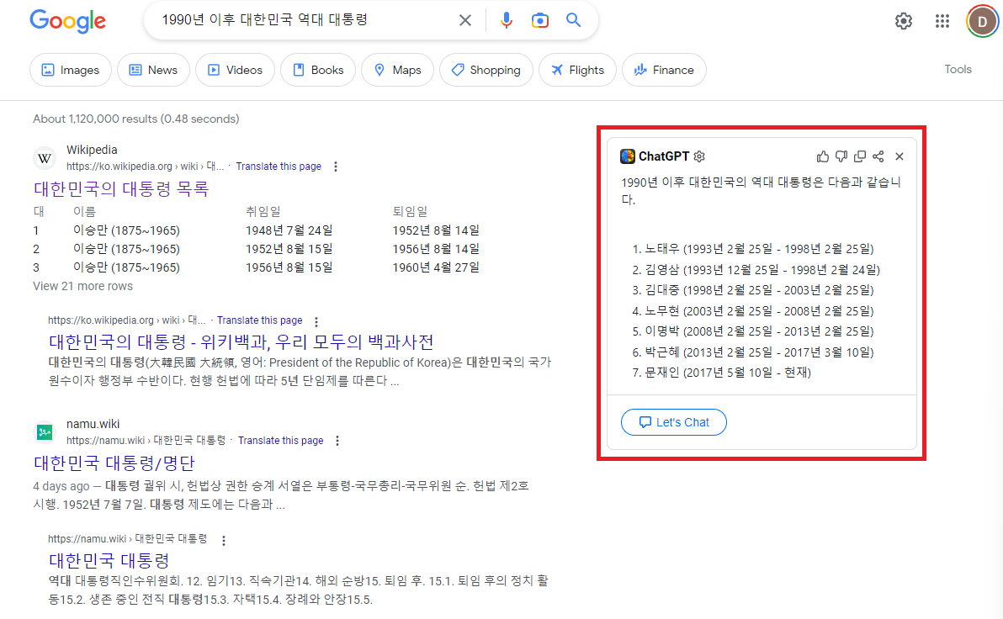Screen dimensions: 1003x619
Task: Switch to Books filter
Action: 318,70
